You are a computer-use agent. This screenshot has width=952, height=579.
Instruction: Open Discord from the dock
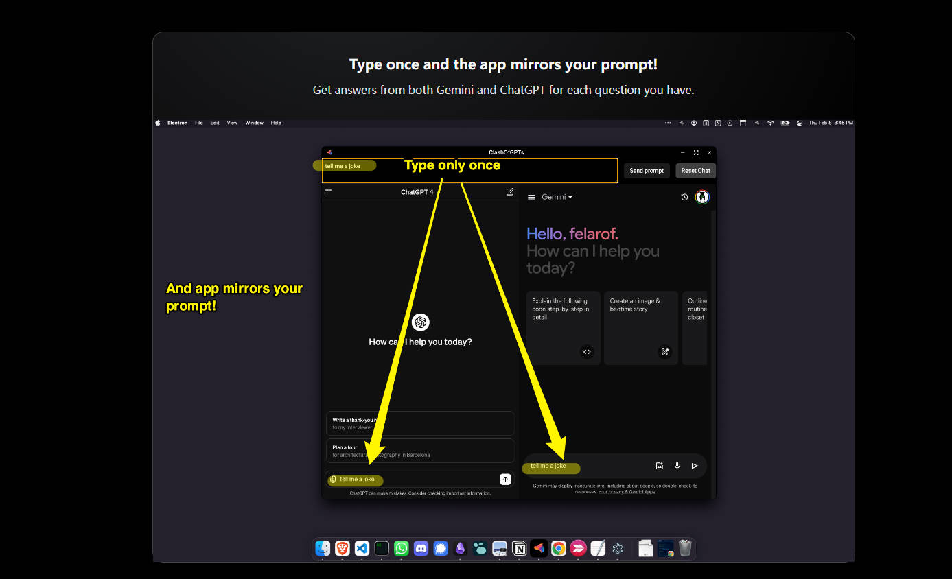(421, 548)
